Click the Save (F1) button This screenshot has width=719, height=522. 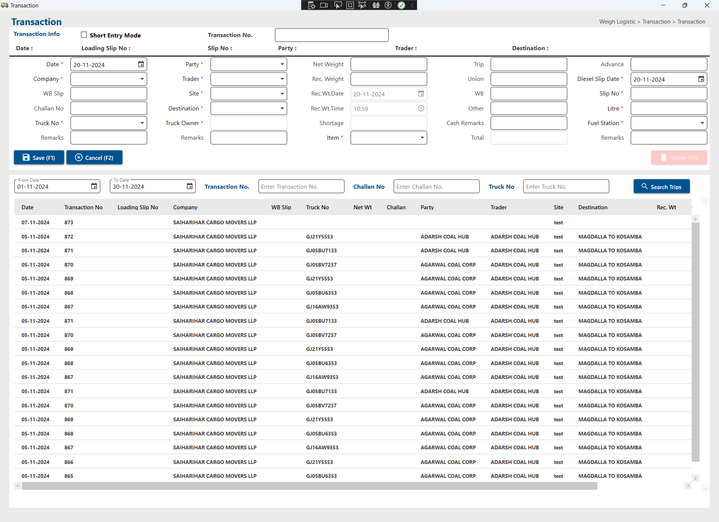[x=39, y=157]
